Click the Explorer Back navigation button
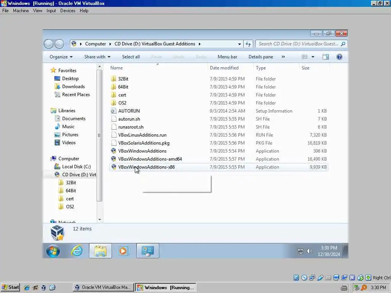Screen dimensions: 391x293 click(48, 44)
